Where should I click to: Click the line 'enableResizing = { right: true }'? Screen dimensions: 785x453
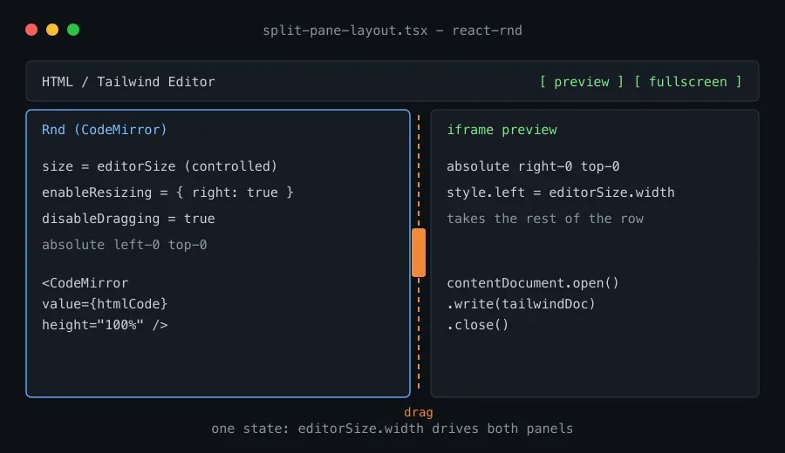pos(167,193)
